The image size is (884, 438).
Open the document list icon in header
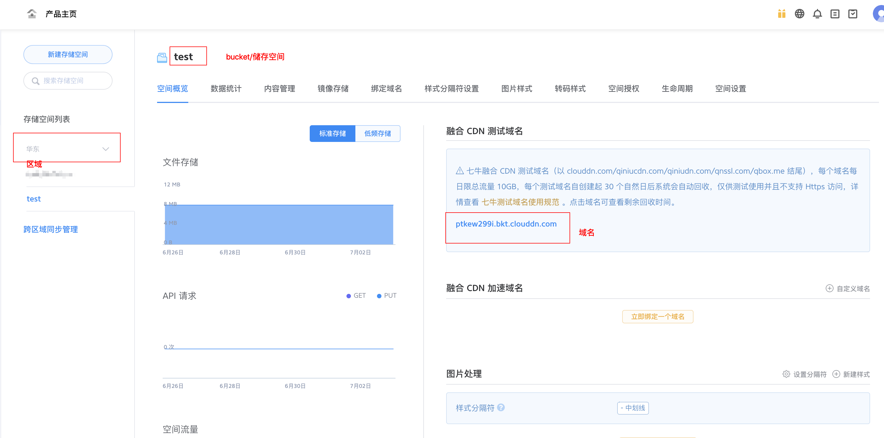(835, 14)
